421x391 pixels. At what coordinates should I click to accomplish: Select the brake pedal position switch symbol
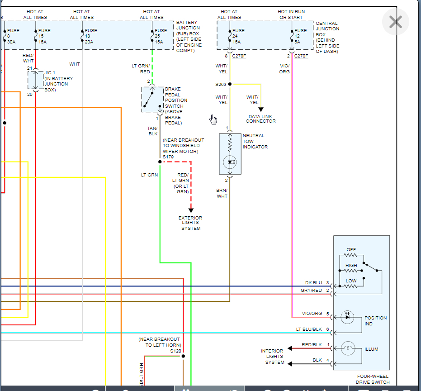(152, 99)
